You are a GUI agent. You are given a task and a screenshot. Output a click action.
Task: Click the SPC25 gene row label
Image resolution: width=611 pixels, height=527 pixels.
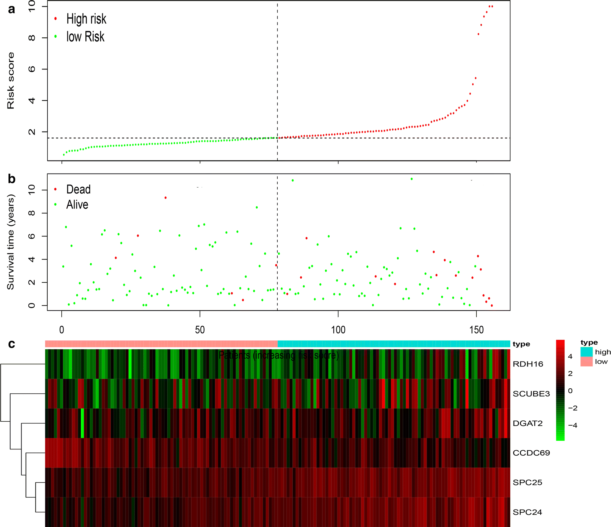point(527,482)
